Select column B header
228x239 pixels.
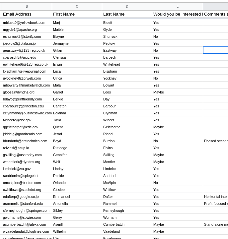(27, 6)
